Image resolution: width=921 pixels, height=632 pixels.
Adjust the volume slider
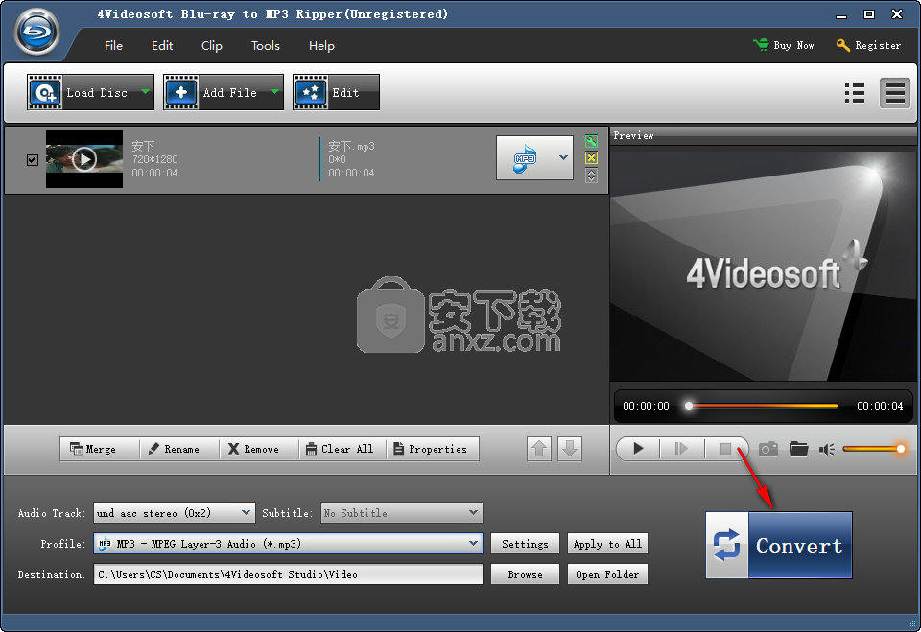(874, 449)
